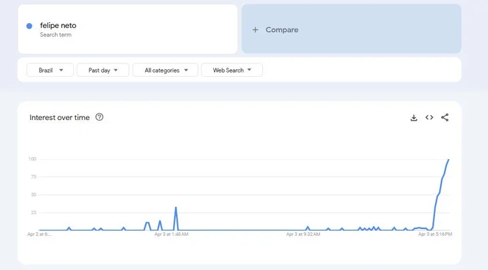The height and width of the screenshot is (270, 488).
Task: Click the 100 y-axis label
Action: pyautogui.click(x=32, y=159)
